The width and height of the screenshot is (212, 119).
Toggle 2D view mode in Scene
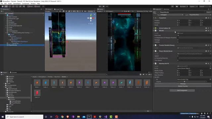coord(60,11)
